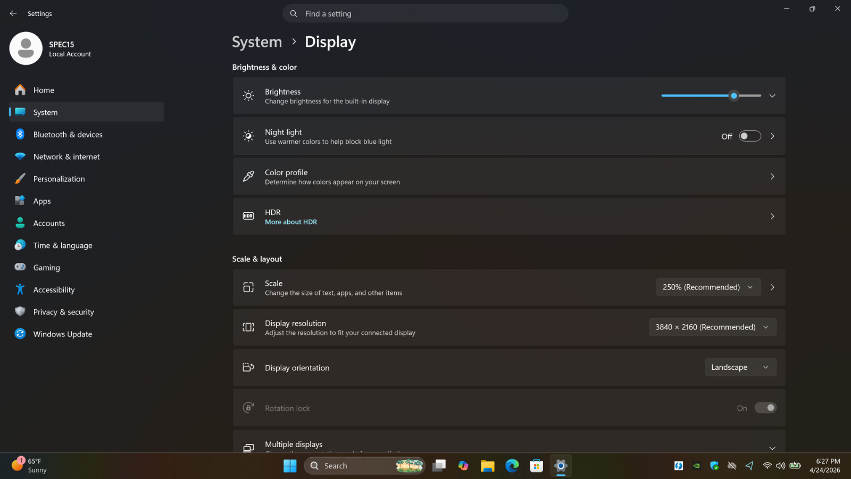Click the Windows Update sync icon

point(20,334)
